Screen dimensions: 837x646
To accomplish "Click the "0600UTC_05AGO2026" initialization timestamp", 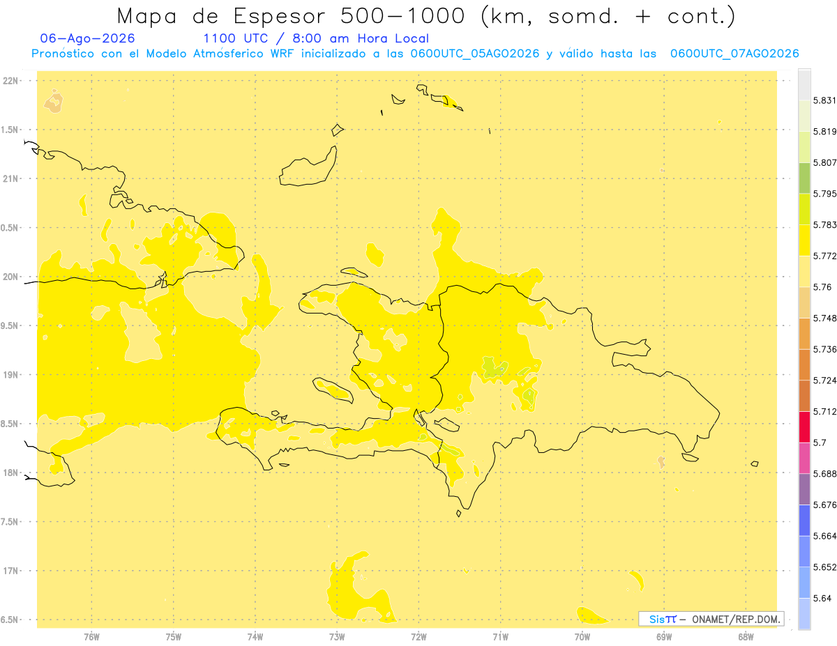I will [474, 54].
